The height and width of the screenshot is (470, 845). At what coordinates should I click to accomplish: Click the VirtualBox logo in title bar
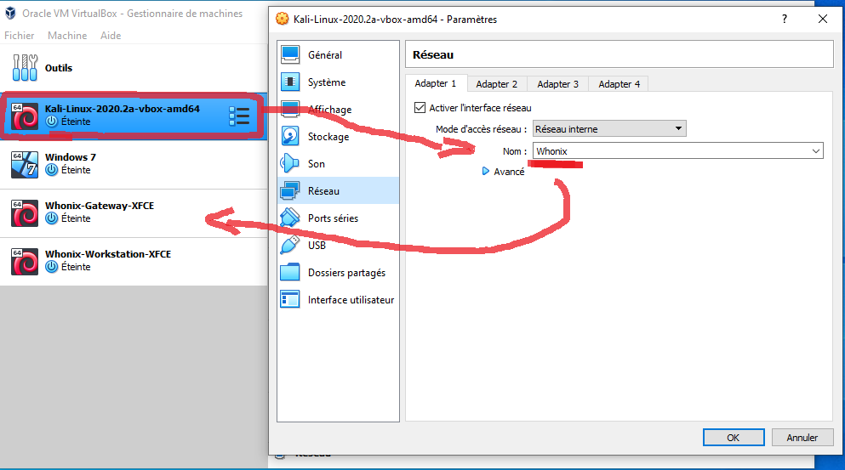10,13
